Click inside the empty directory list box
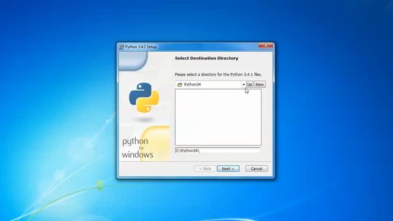The width and height of the screenshot is (393, 221). point(218,117)
